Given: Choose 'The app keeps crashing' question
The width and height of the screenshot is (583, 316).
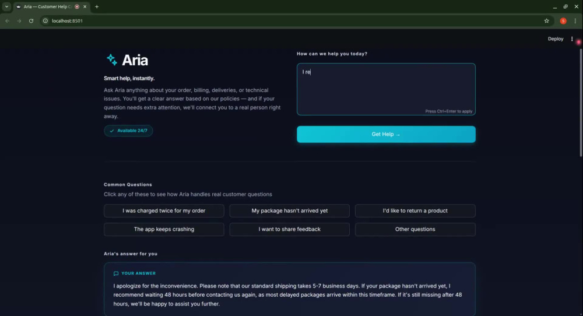Looking at the screenshot, I should pyautogui.click(x=164, y=229).
